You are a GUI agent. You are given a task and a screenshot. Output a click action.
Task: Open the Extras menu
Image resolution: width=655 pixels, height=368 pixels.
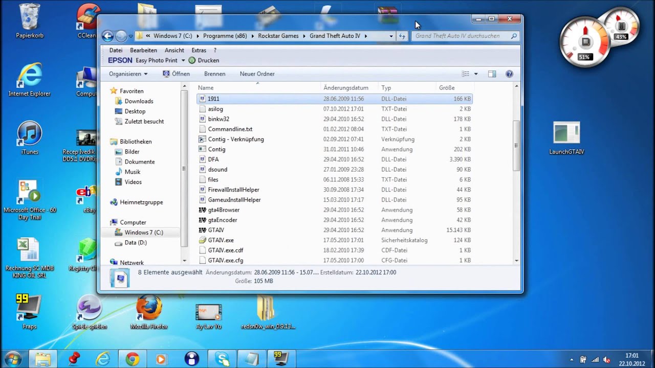coord(199,50)
